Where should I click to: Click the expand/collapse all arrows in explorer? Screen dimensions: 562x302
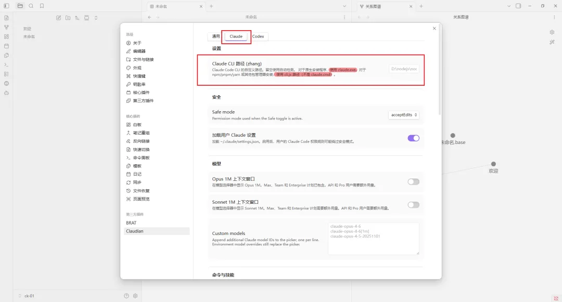tap(96, 18)
